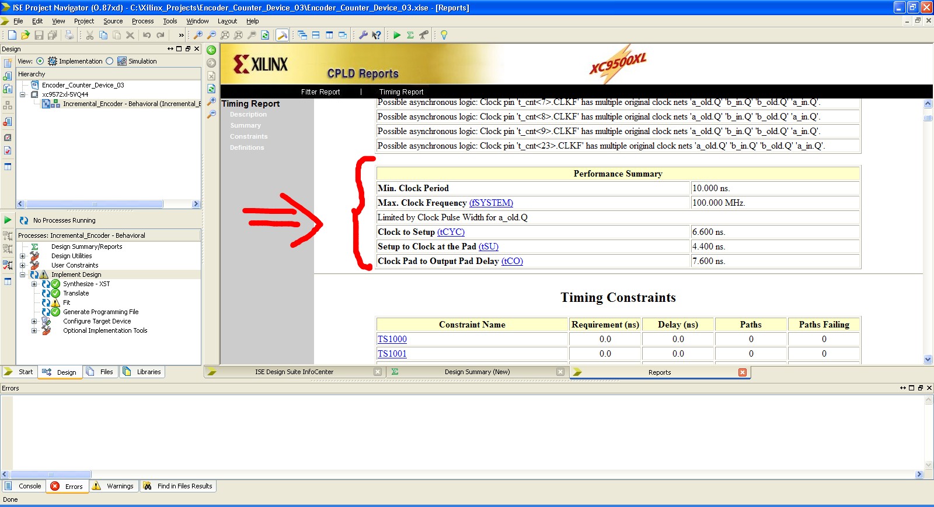Screen dimensions: 934x507
Task: Expand the Synthesize - XST node
Action: [x=34, y=284]
